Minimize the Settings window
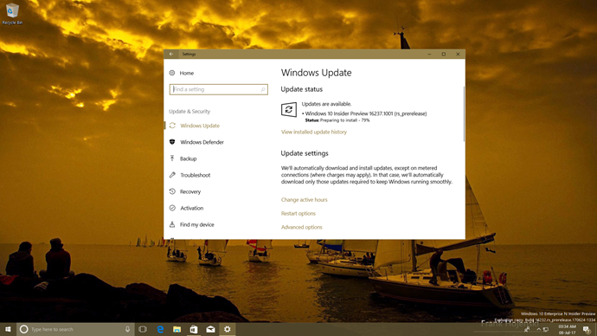This screenshot has width=597, height=336. [x=429, y=54]
